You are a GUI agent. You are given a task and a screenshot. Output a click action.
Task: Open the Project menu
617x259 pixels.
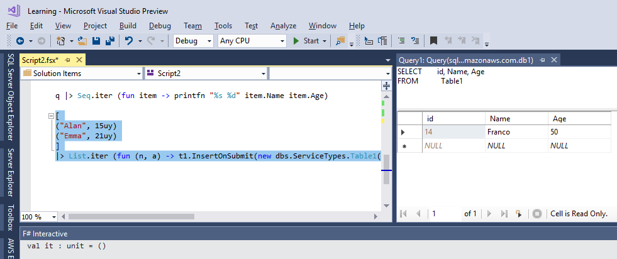click(95, 26)
